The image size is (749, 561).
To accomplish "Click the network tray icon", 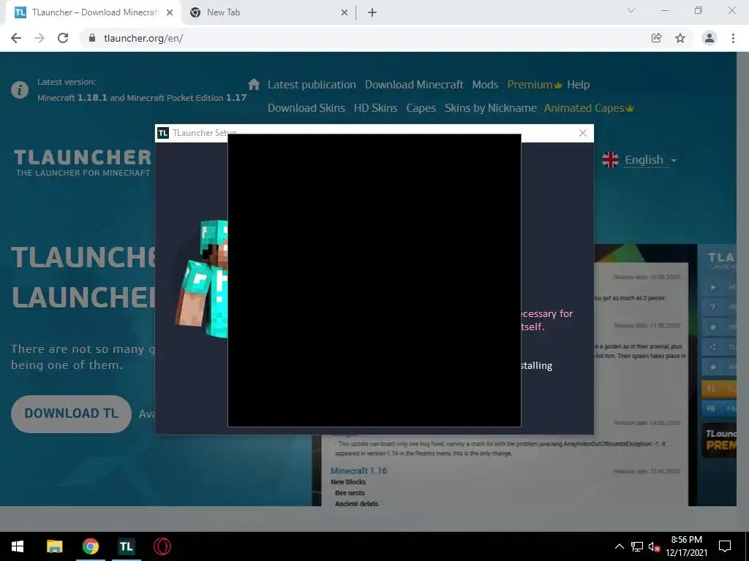I will [x=637, y=546].
